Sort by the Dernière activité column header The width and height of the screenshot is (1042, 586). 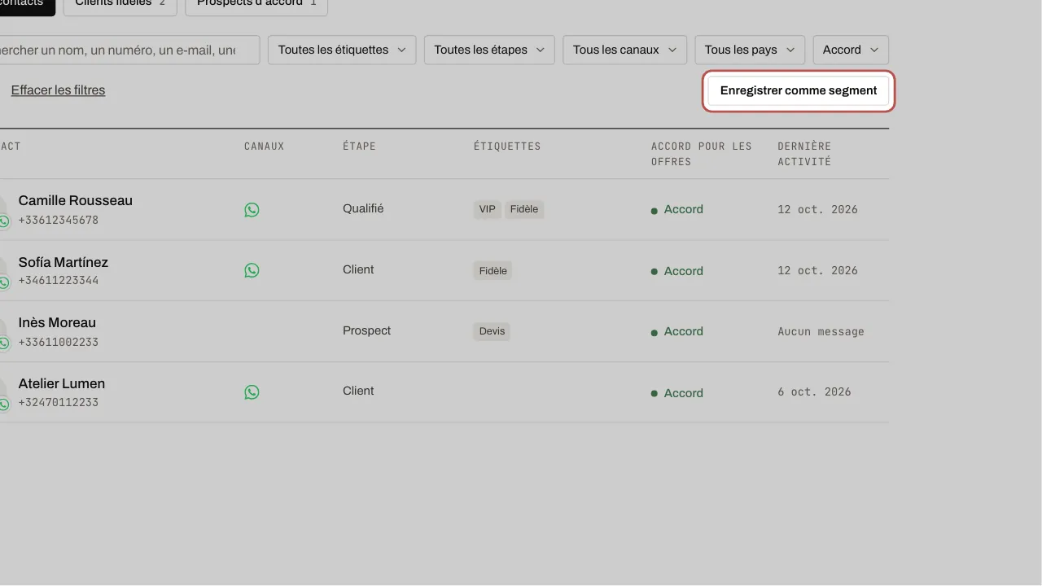tap(804, 154)
